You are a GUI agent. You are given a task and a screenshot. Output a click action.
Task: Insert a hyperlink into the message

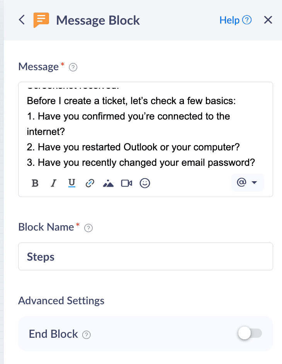[90, 183]
